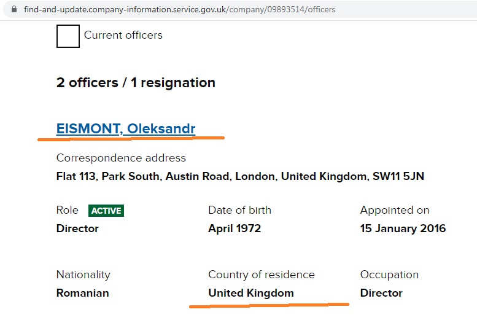477x320 pixels.
Task: Click the padlock icon in the address bar
Action: pyautogui.click(x=15, y=10)
